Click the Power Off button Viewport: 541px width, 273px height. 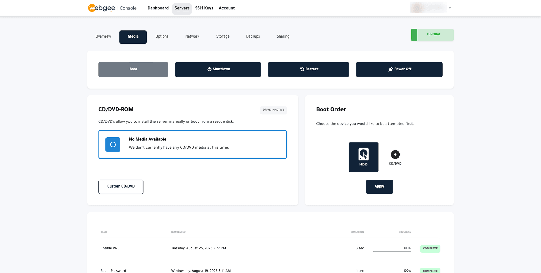click(399, 69)
